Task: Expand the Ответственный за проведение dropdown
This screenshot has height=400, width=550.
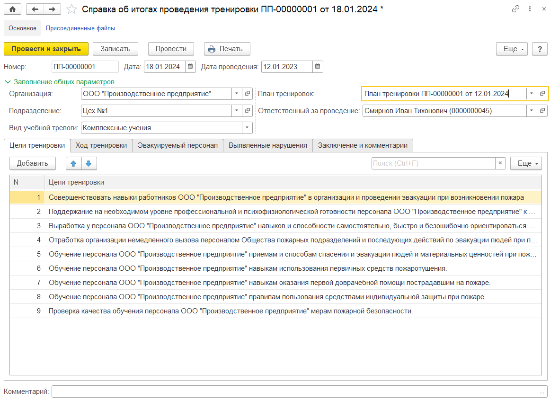Action: click(x=532, y=111)
